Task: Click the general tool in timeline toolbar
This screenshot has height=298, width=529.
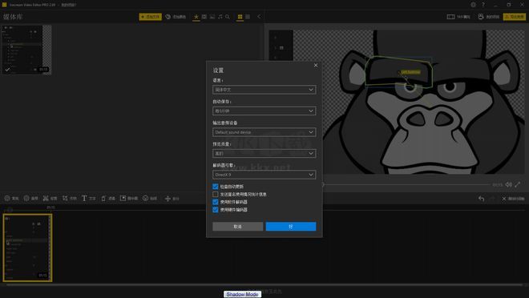Action: pos(11,199)
